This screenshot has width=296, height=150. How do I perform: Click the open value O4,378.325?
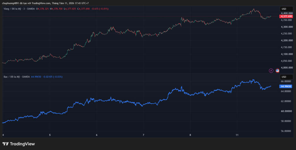pos(42,9)
